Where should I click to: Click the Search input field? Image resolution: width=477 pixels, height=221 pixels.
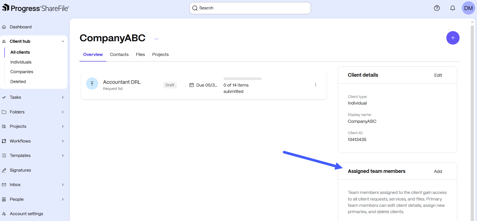click(x=250, y=8)
